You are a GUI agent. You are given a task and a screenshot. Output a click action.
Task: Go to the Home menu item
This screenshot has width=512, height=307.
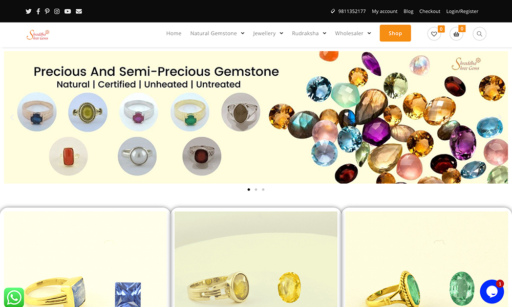click(x=174, y=33)
